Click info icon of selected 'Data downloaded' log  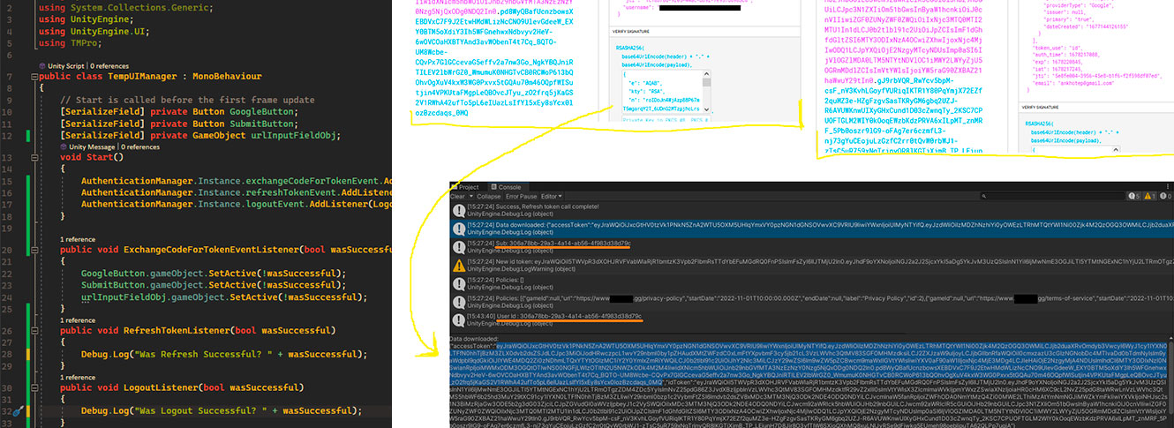click(x=457, y=228)
